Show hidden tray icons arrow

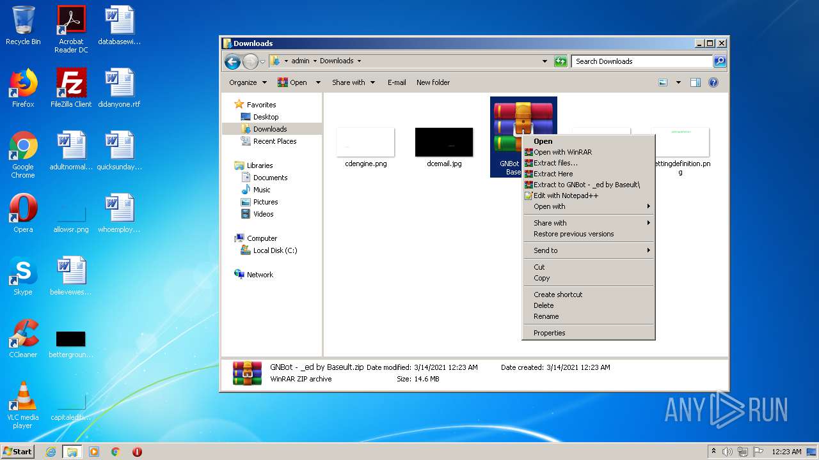tap(713, 452)
